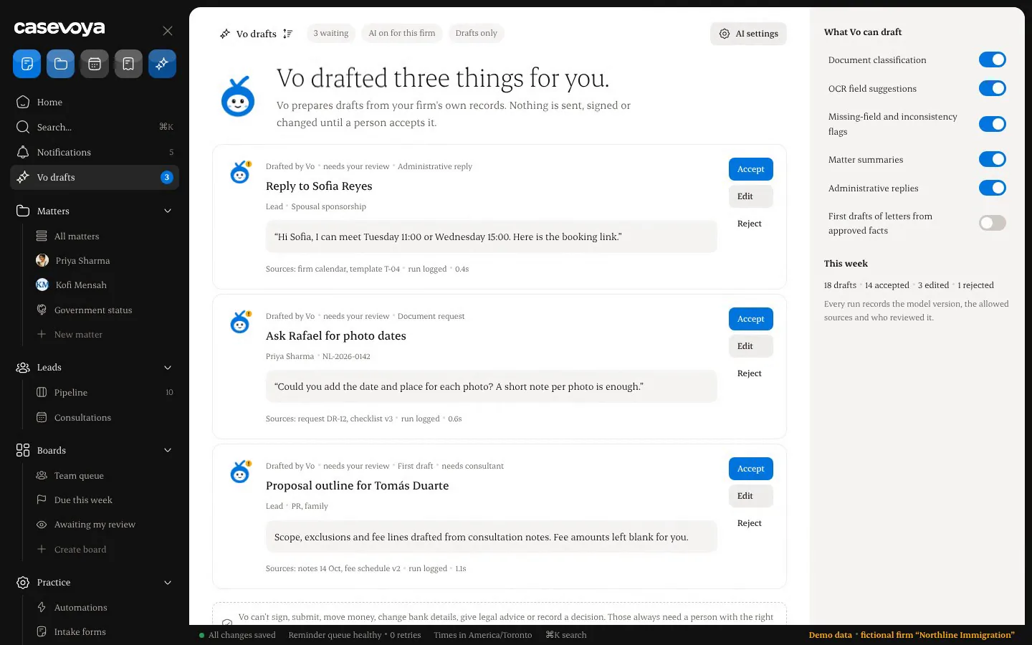The height and width of the screenshot is (645, 1032).
Task: Select Vo drafts in sidebar
Action: [95, 177]
